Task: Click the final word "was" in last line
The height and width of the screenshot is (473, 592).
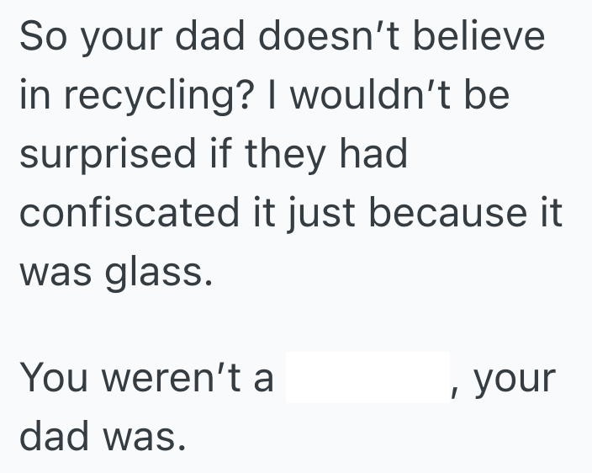Action: pos(142,438)
